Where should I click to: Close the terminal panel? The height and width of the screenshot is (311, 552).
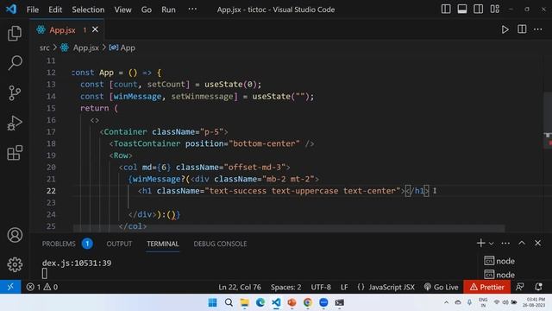point(537,243)
